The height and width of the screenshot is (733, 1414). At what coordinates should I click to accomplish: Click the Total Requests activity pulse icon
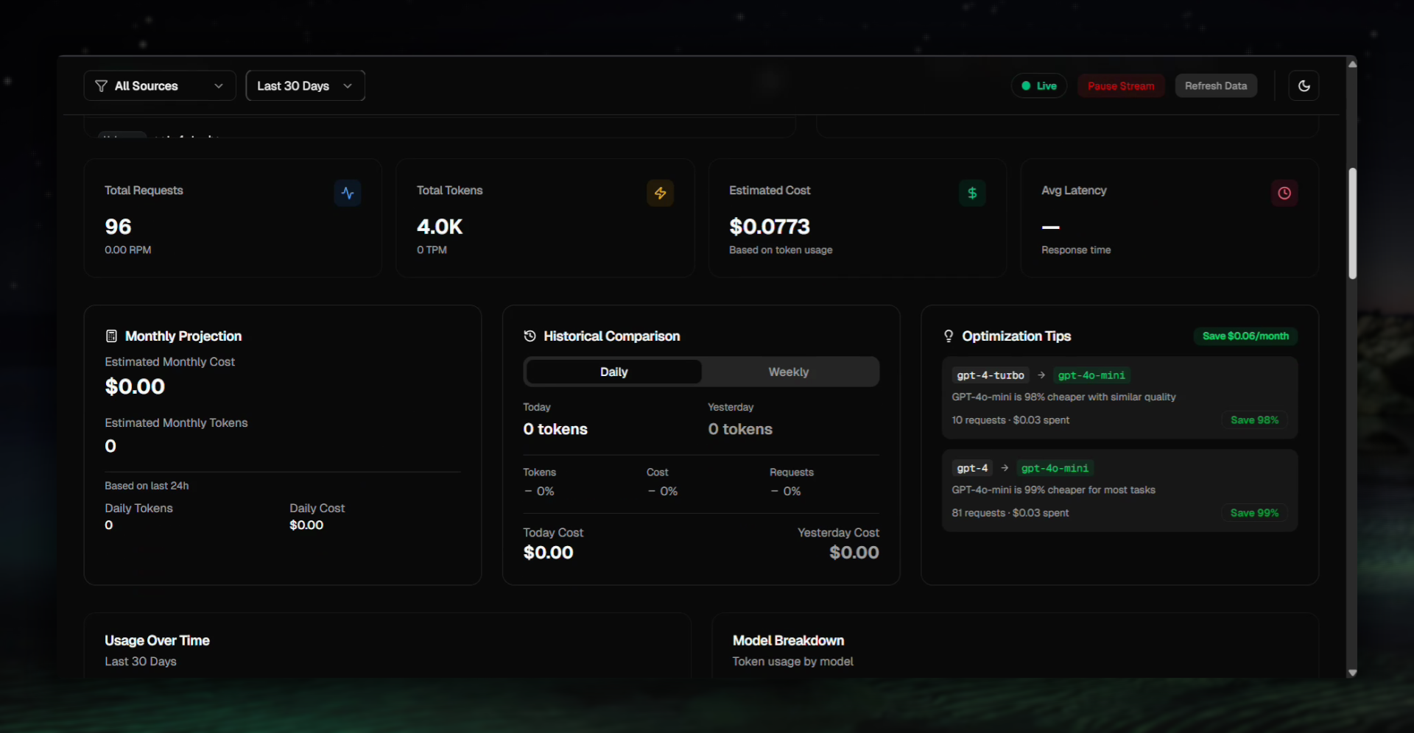point(348,194)
